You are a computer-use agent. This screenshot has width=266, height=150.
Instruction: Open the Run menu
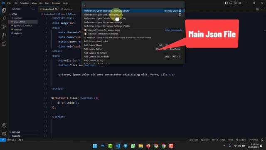coord(47,3)
